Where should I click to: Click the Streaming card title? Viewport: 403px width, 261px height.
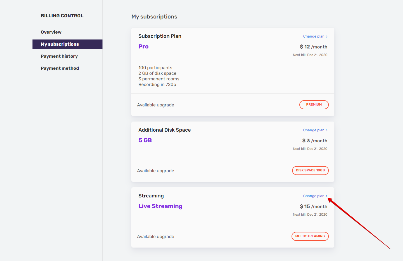click(151, 196)
